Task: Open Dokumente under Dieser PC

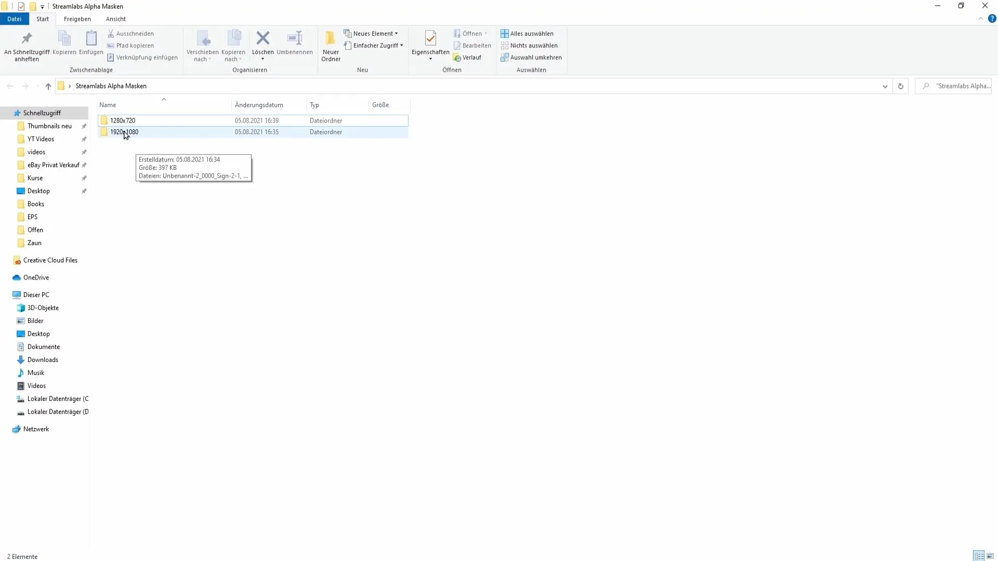Action: (x=43, y=347)
